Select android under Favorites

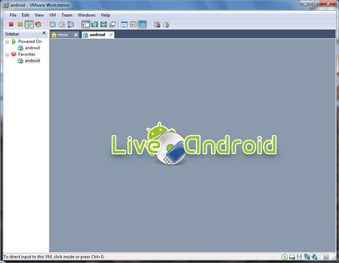coord(33,61)
